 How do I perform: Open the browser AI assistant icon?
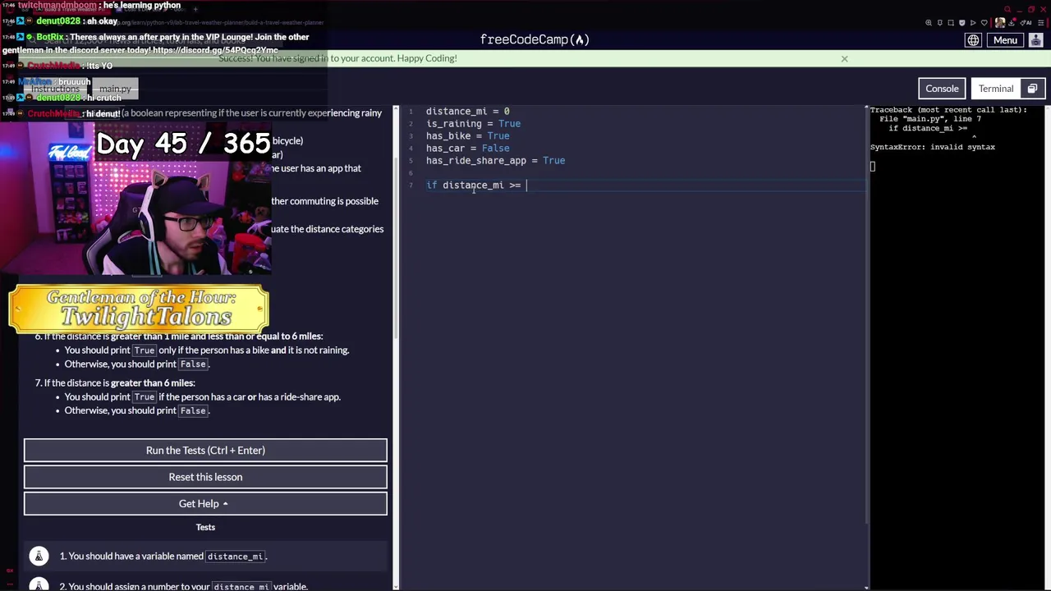pos(1024,23)
